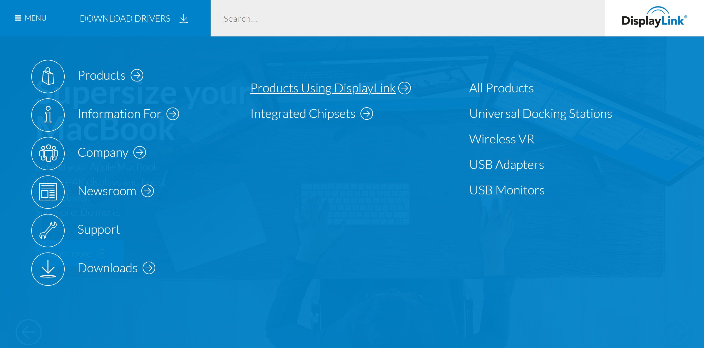Click the MENU text label
Image resolution: width=704 pixels, height=348 pixels.
pos(35,18)
